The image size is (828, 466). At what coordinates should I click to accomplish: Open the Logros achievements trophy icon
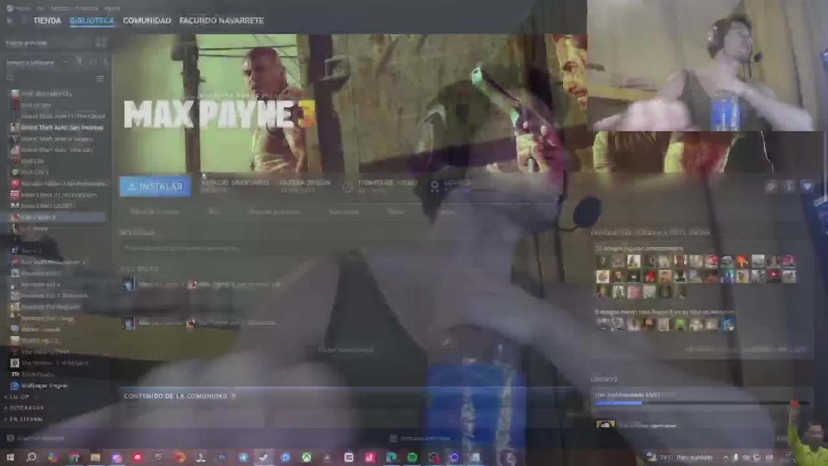coord(435,186)
